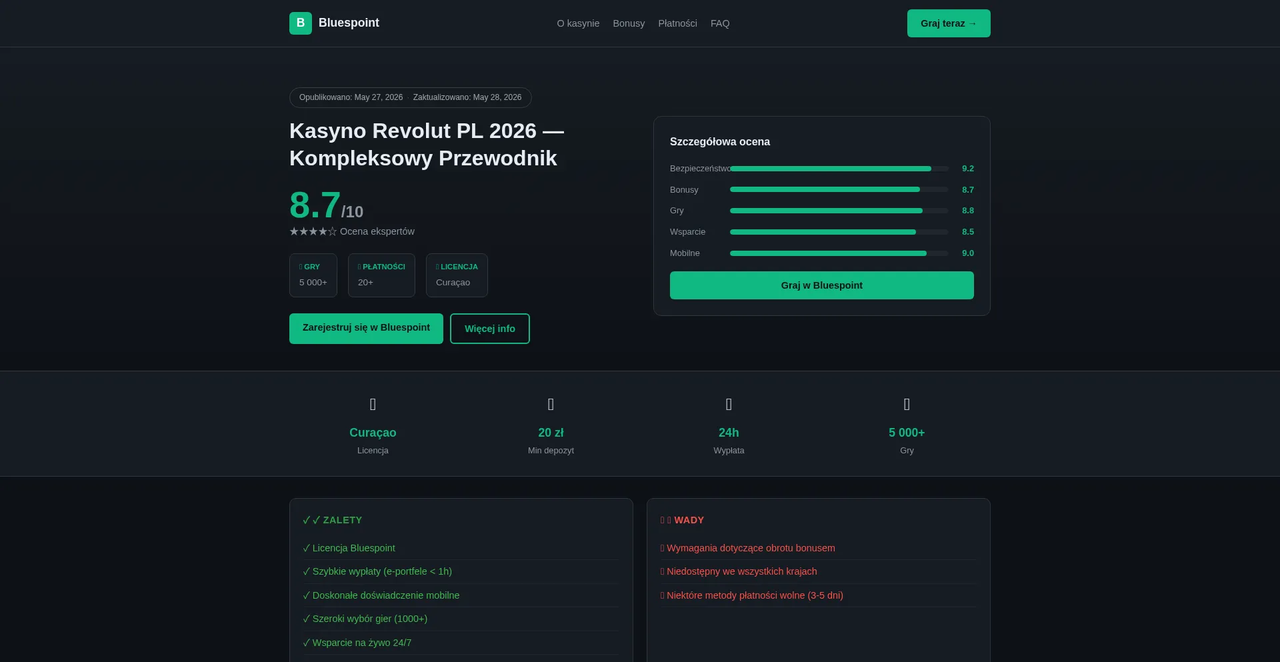Click the Bezpieczeństwo rating bar
The width and height of the screenshot is (1280, 662).
pyautogui.click(x=839, y=169)
